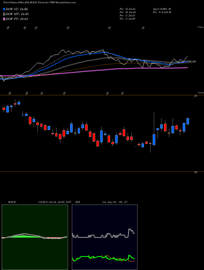The image size is (204, 270).
Task: Click the 20.89 price label on EMA chart
Action: [x=192, y=61]
